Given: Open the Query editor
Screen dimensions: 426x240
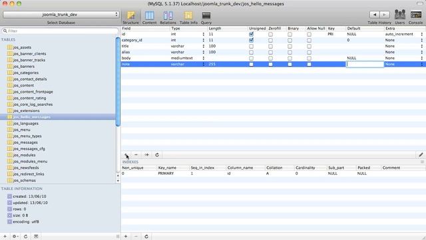Looking at the screenshot, I should pos(206,18).
